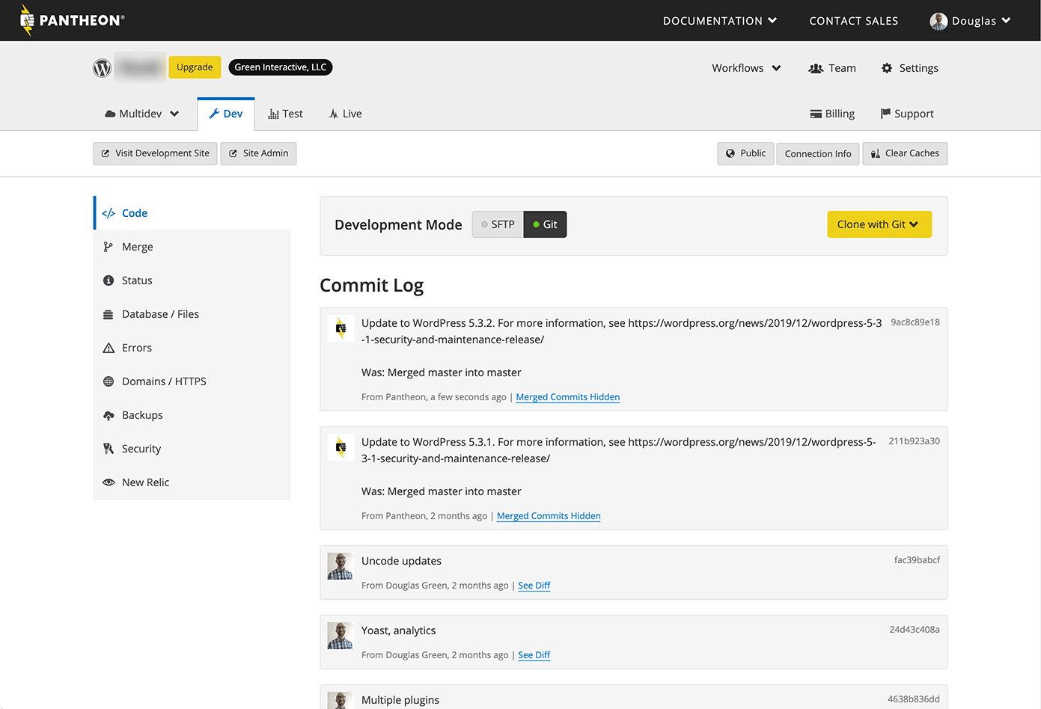Open the Security section in sidebar

coord(141,449)
